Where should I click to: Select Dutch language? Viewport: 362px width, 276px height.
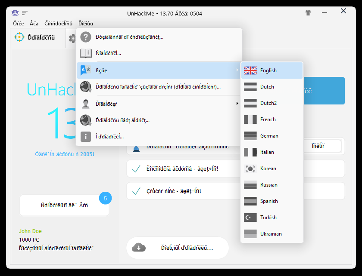pyautogui.click(x=272, y=87)
